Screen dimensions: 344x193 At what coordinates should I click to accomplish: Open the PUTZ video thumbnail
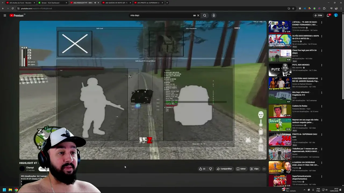(280, 69)
